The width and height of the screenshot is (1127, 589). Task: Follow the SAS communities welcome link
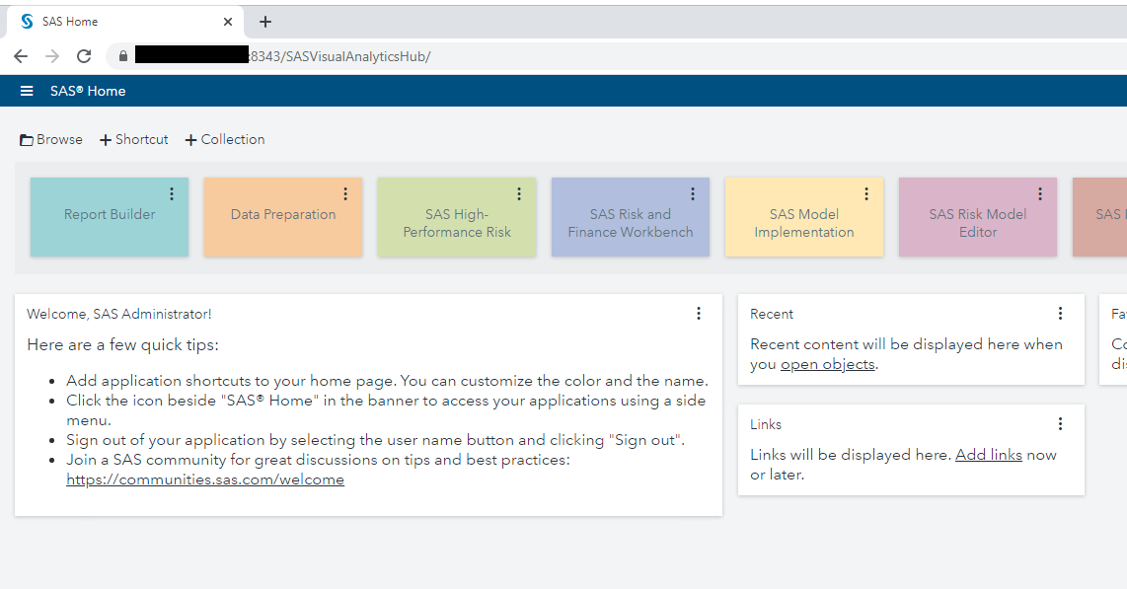click(204, 479)
